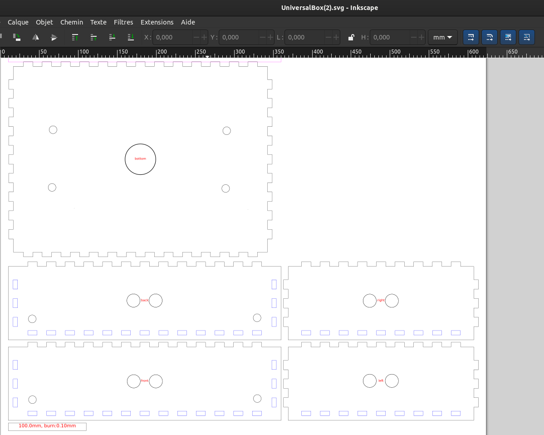Toggle the width/height ratio lock
This screenshot has width=544, height=435.
click(351, 37)
